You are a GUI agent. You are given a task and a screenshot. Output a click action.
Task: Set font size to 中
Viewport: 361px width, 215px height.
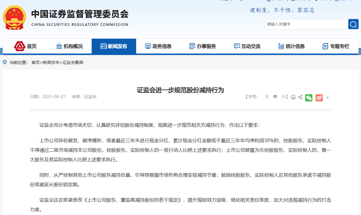[x=275, y=97]
